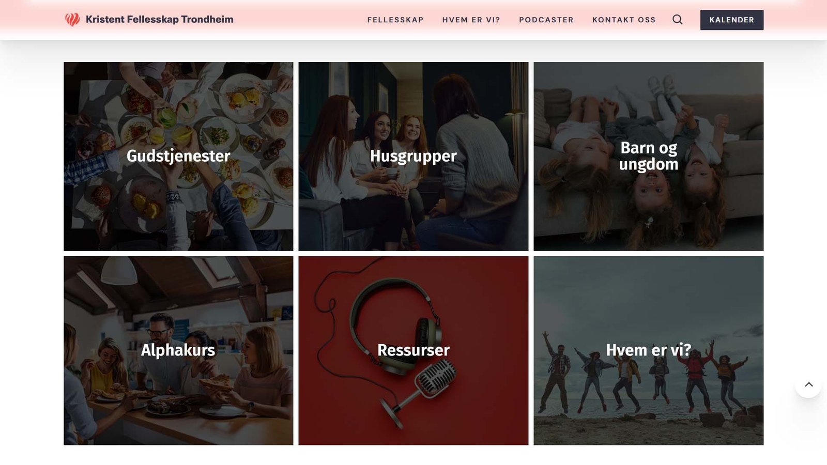Select the Barn og ungdom tile

coord(648,157)
